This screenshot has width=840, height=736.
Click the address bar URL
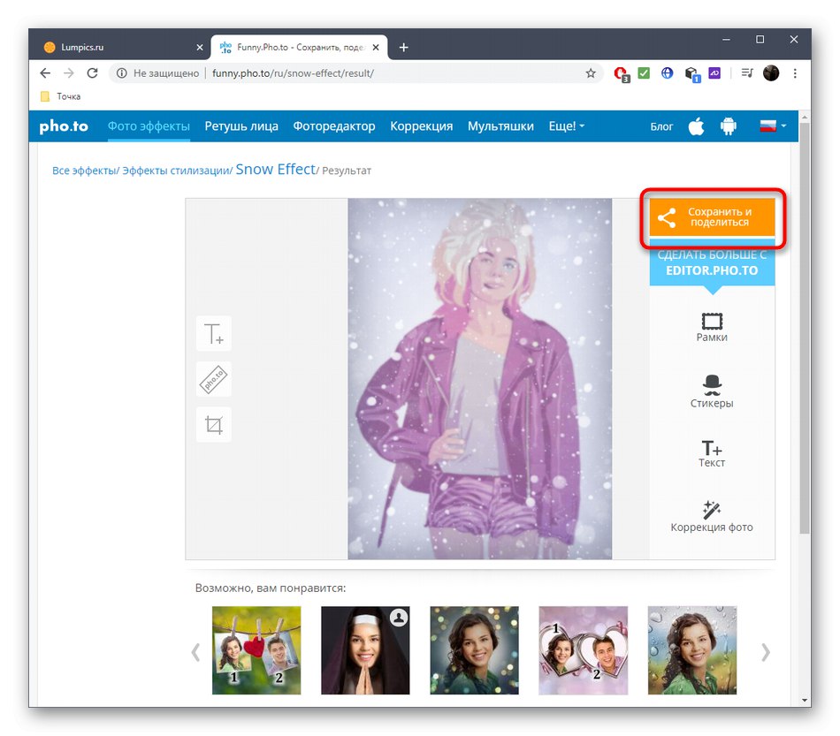click(293, 73)
